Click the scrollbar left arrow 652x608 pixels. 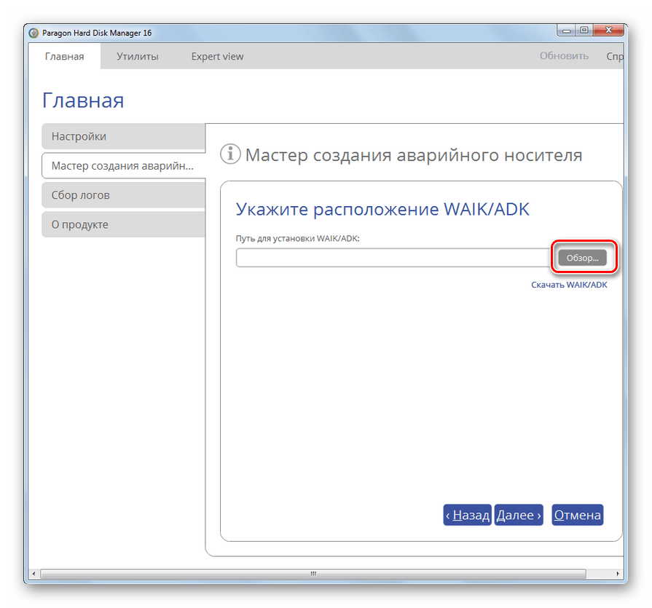pyautogui.click(x=34, y=575)
